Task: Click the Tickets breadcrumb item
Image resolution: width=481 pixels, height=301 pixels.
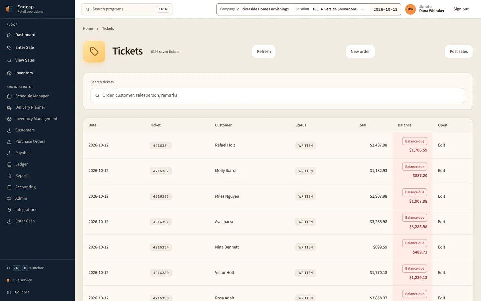Action: point(108,28)
